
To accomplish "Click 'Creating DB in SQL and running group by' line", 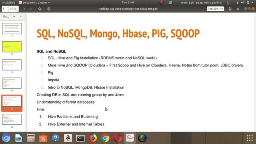I will 80,95.
